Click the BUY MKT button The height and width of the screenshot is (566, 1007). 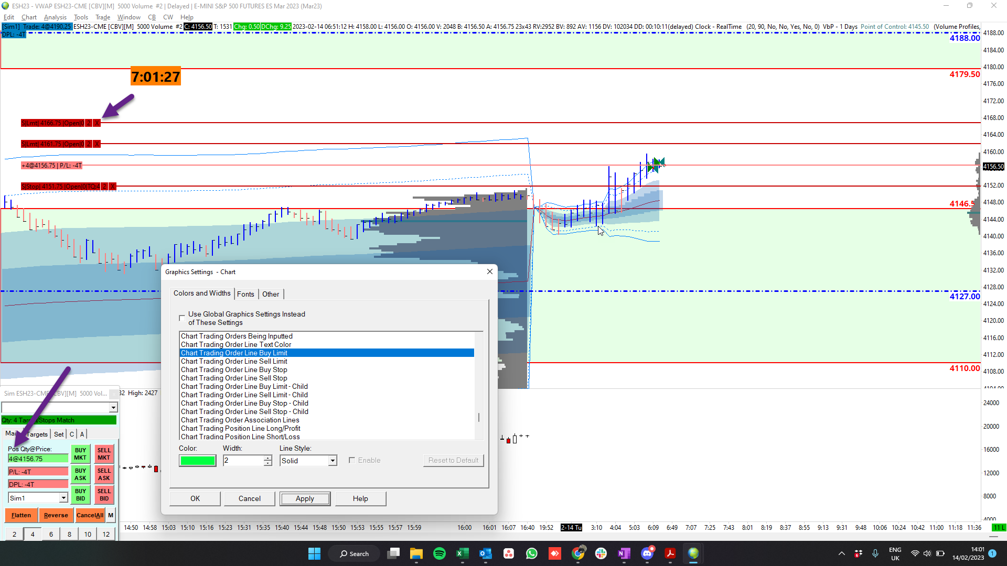click(80, 454)
